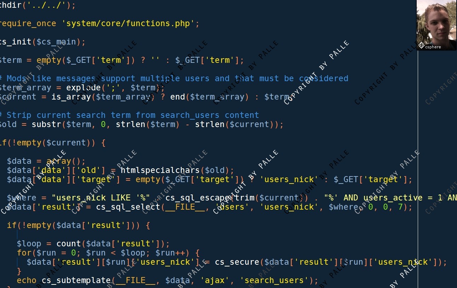Click the explode function name

tap(83, 88)
